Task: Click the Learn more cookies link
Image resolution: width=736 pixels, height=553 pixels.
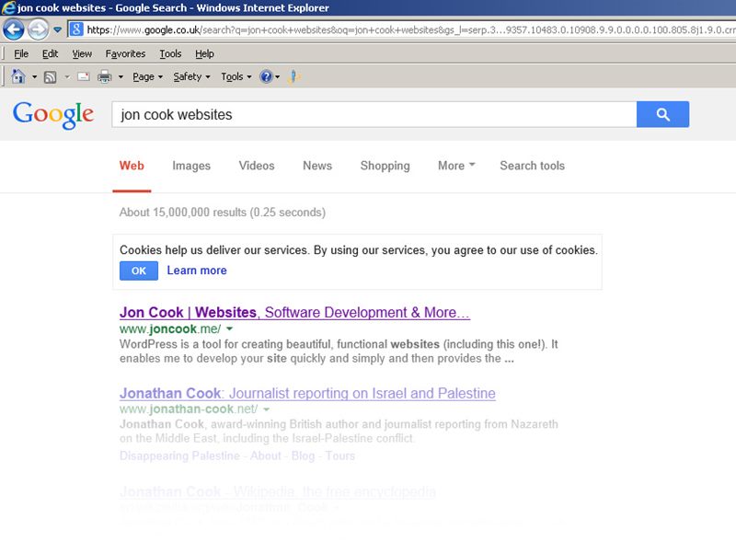Action: click(197, 271)
